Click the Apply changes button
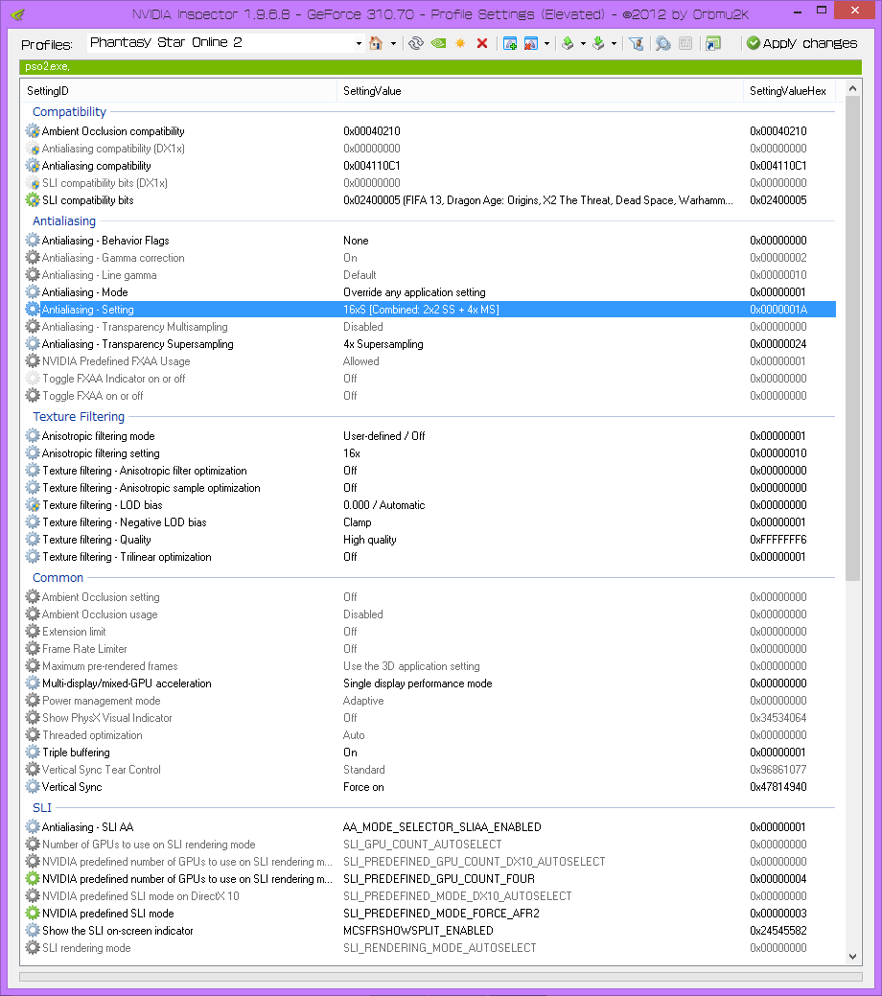Image resolution: width=882 pixels, height=996 pixels. click(801, 43)
